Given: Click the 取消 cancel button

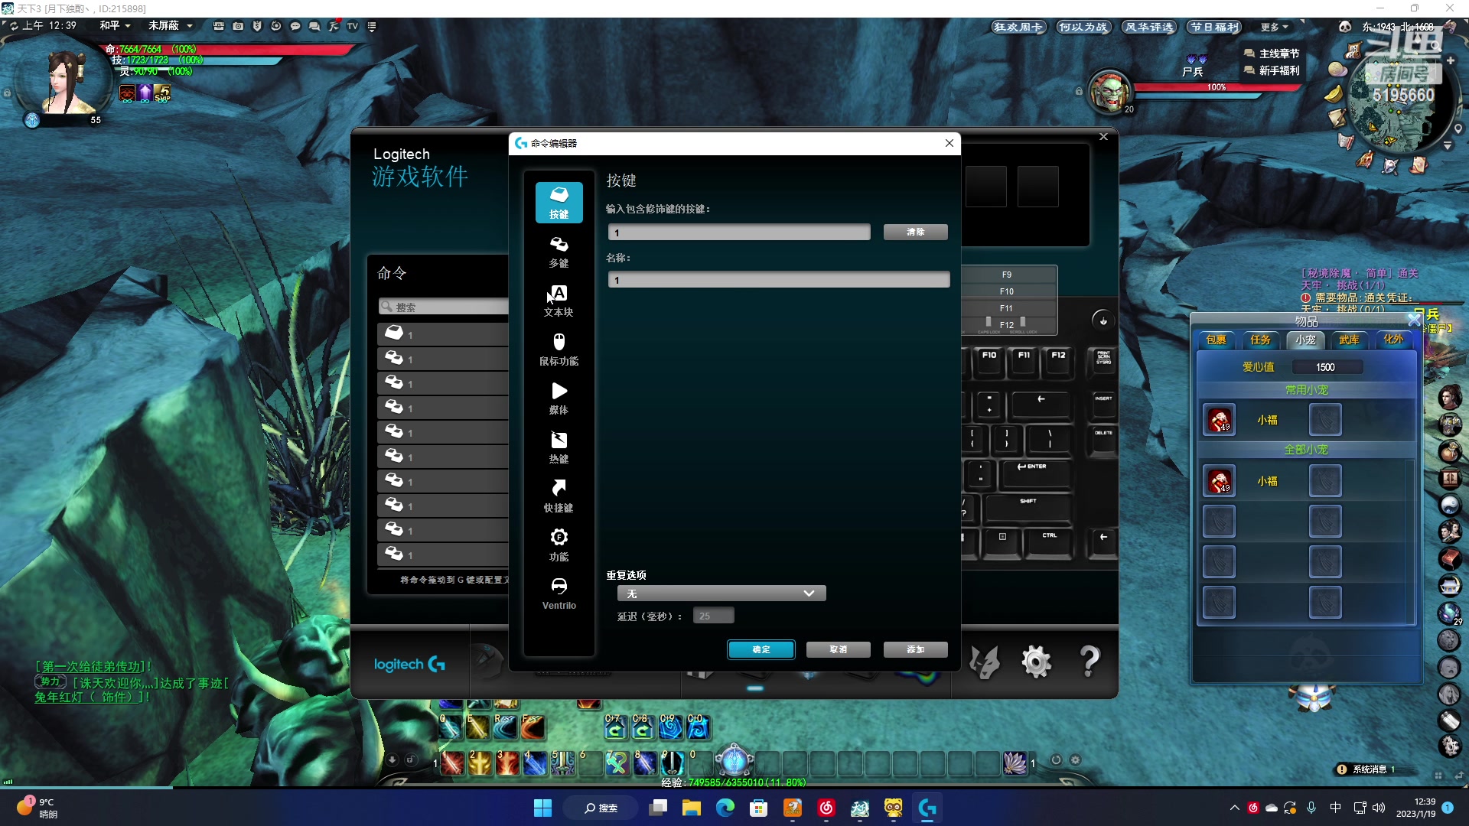Looking at the screenshot, I should (839, 649).
